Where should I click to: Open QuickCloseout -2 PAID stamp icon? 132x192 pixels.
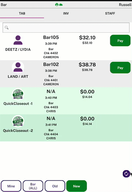coord(18,121)
